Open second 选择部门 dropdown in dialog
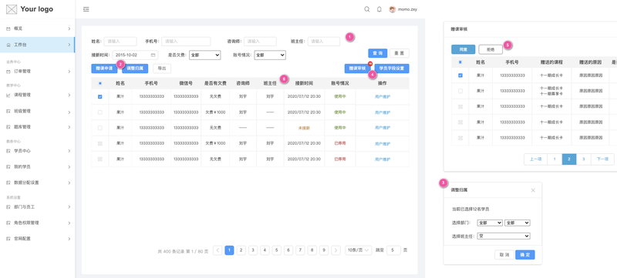 pyautogui.click(x=517, y=223)
